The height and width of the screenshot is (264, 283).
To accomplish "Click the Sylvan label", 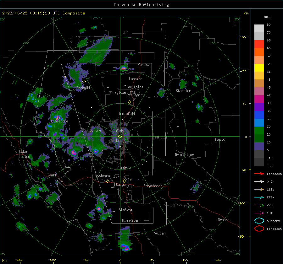I will [x=120, y=93].
